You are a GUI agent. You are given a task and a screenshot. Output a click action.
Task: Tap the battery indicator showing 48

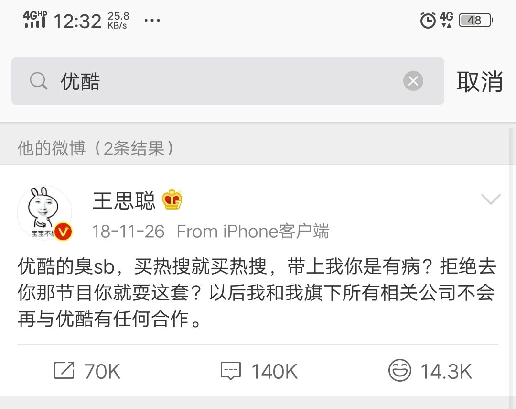point(475,20)
